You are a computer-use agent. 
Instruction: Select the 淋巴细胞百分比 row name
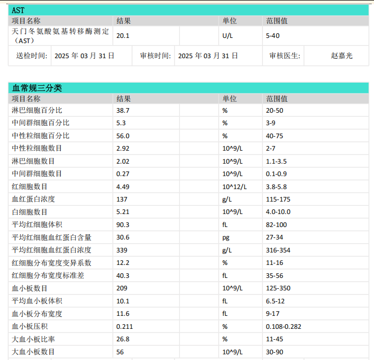pyautogui.click(x=37, y=111)
